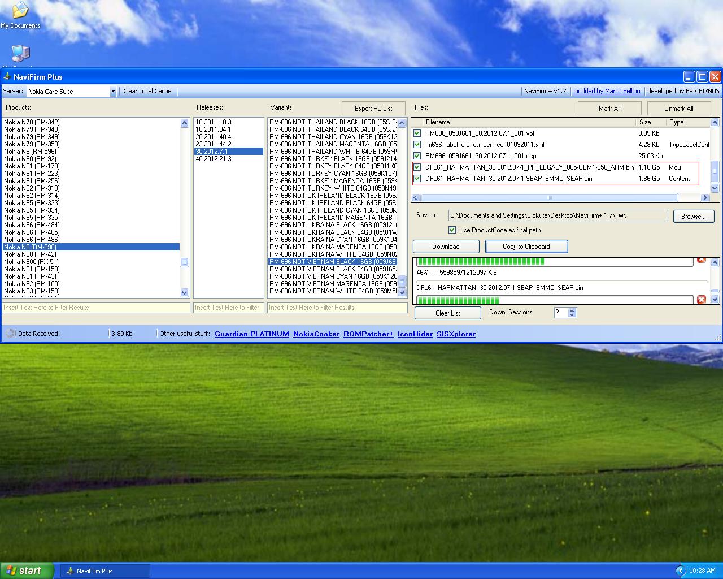The height and width of the screenshot is (579, 723).
Task: Click Clear Local Cache
Action: [147, 91]
